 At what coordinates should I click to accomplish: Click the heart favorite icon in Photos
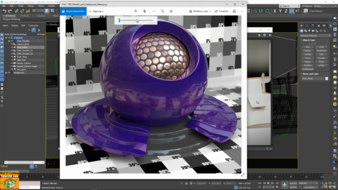pos(154,11)
